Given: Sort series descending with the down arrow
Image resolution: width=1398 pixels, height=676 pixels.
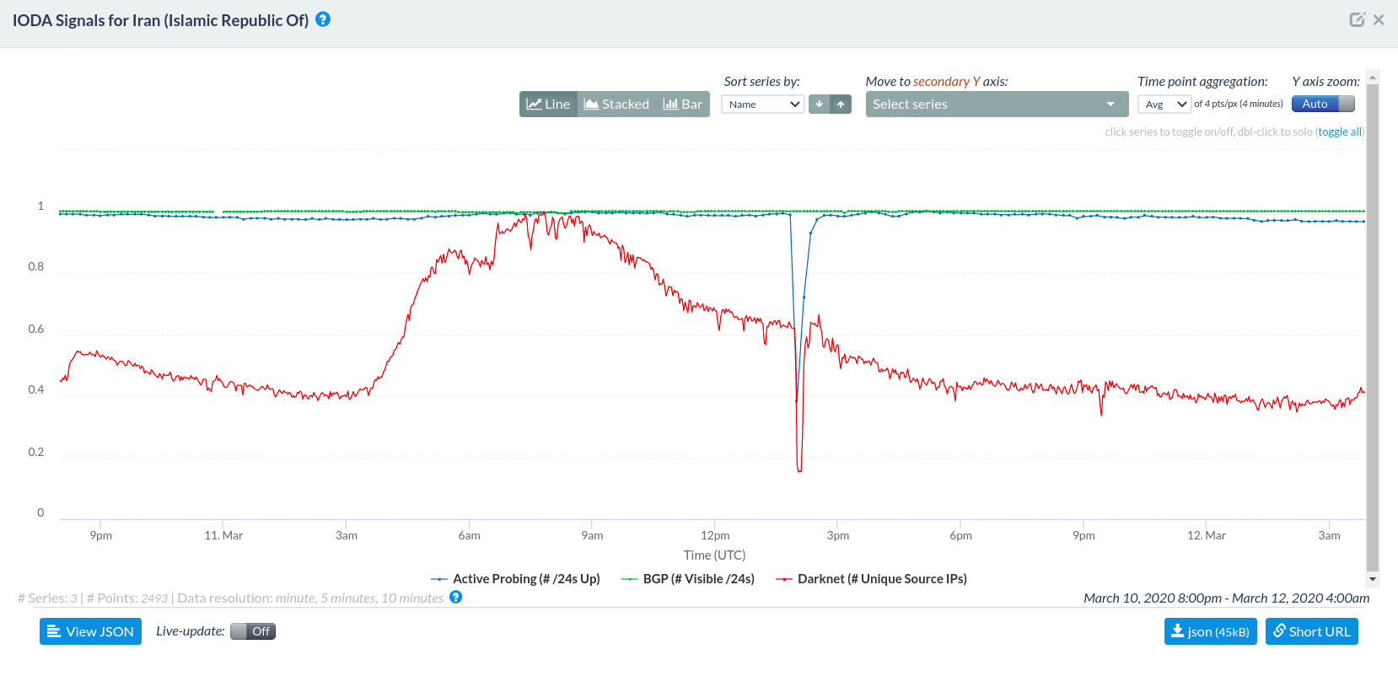Looking at the screenshot, I should [x=819, y=105].
